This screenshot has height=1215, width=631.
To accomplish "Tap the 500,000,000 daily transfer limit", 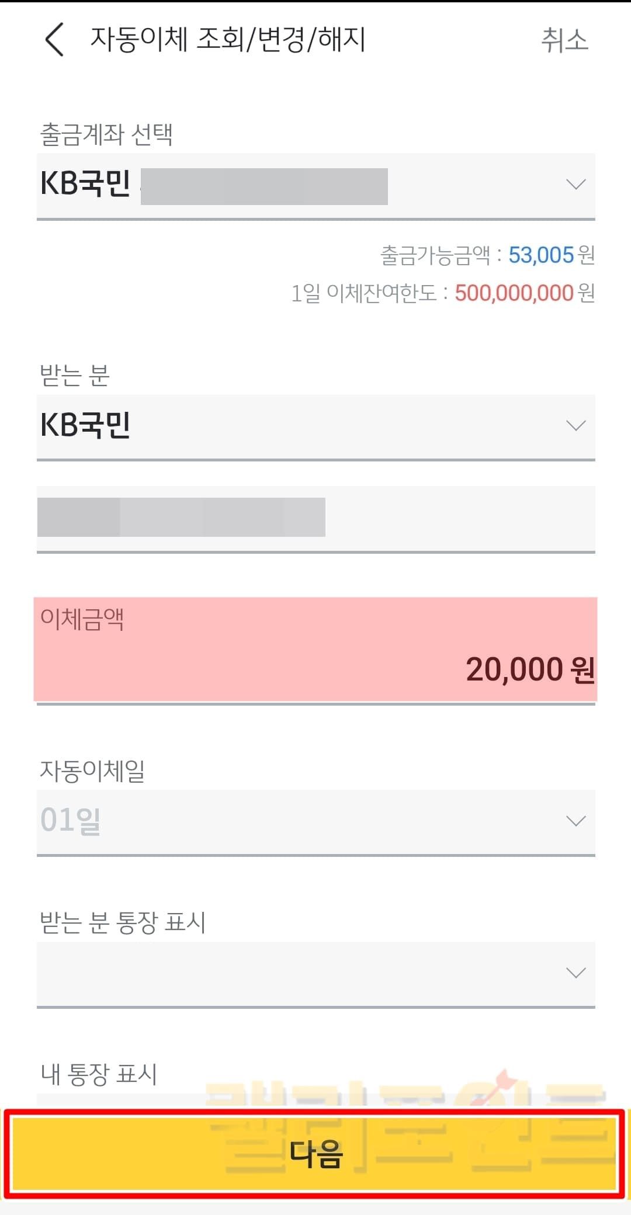I will click(x=514, y=293).
